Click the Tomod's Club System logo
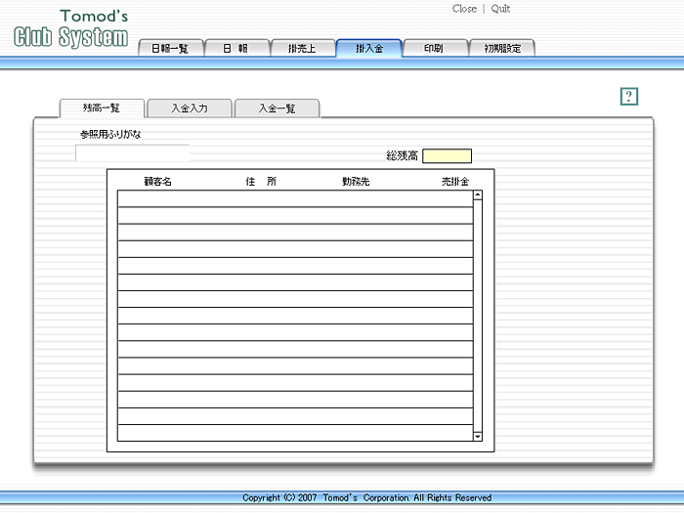684x513 pixels. tap(70, 30)
